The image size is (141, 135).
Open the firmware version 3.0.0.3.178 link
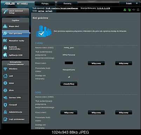(x=103, y=8)
